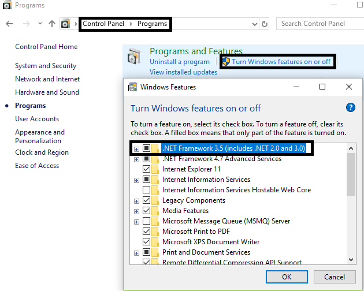Click the Search Control Panel field
364x291 pixels.
pyautogui.click(x=320, y=24)
